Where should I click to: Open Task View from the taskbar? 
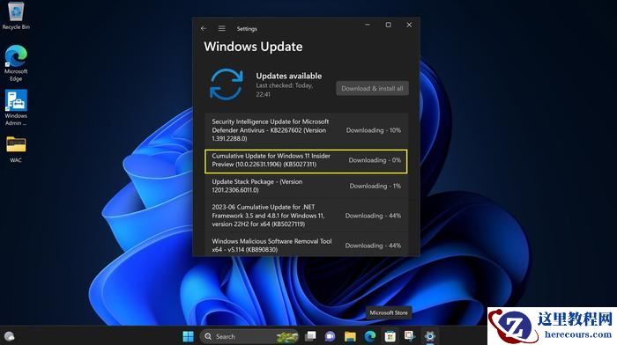click(310, 336)
